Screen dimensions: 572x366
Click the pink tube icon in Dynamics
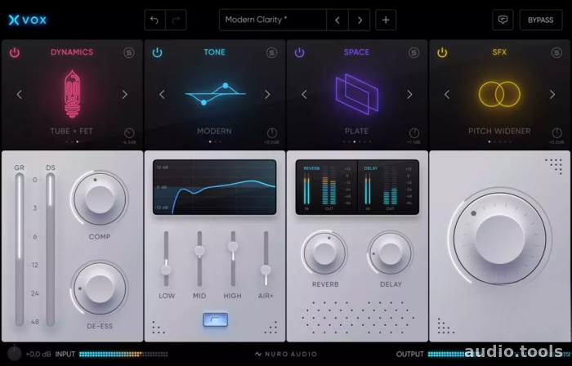(x=72, y=94)
